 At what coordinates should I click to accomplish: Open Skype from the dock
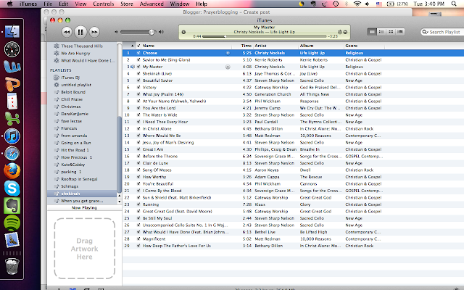tap(12, 188)
